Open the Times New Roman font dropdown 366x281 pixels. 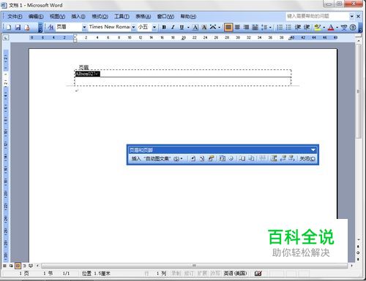(133, 27)
